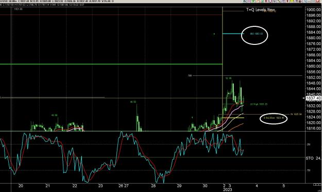322x192 pixels.
Task: Click date label 4 on time axis
Action: pos(257,186)
